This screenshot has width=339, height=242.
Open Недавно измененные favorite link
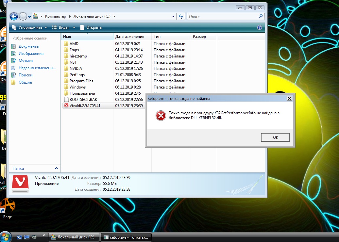37,68
